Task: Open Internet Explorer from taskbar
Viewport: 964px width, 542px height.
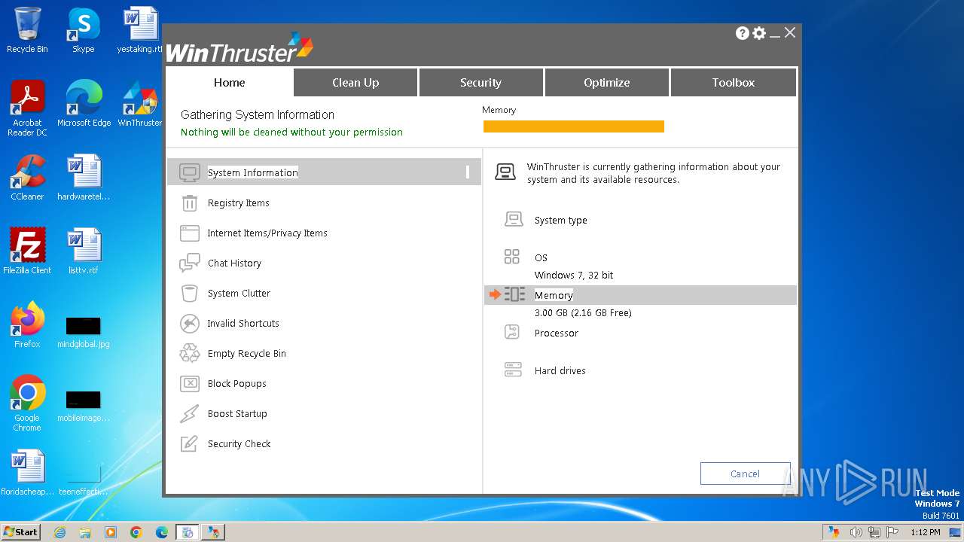Action: point(59,532)
